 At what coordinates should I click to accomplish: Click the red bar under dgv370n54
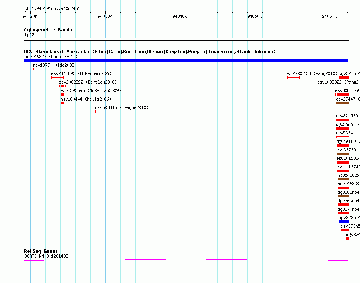coord(343,213)
